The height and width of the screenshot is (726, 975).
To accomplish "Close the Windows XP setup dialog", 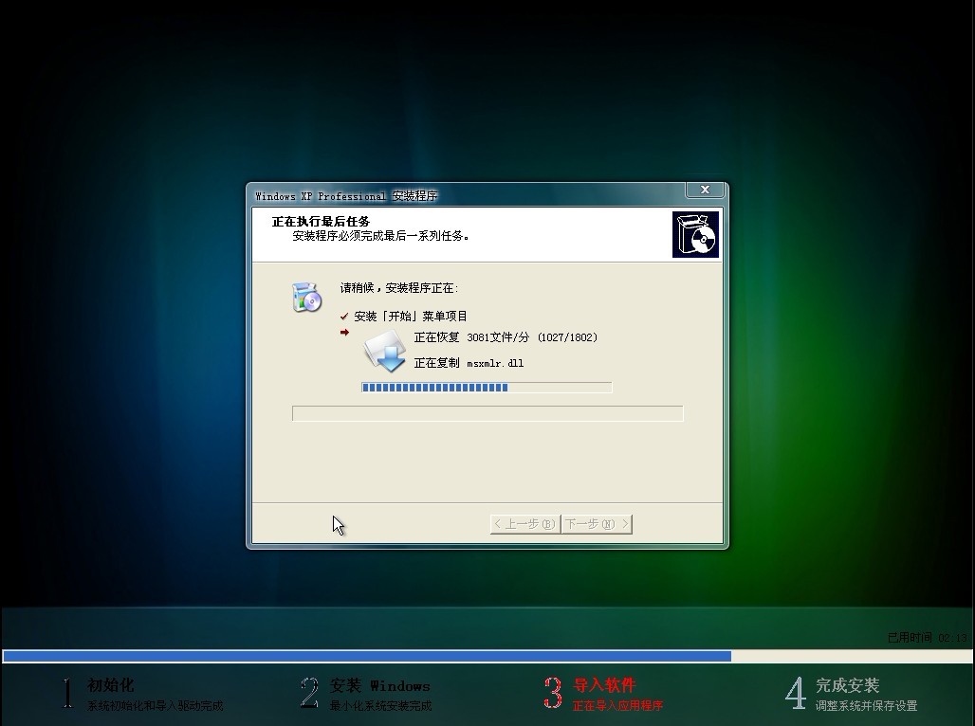I will click(x=705, y=190).
